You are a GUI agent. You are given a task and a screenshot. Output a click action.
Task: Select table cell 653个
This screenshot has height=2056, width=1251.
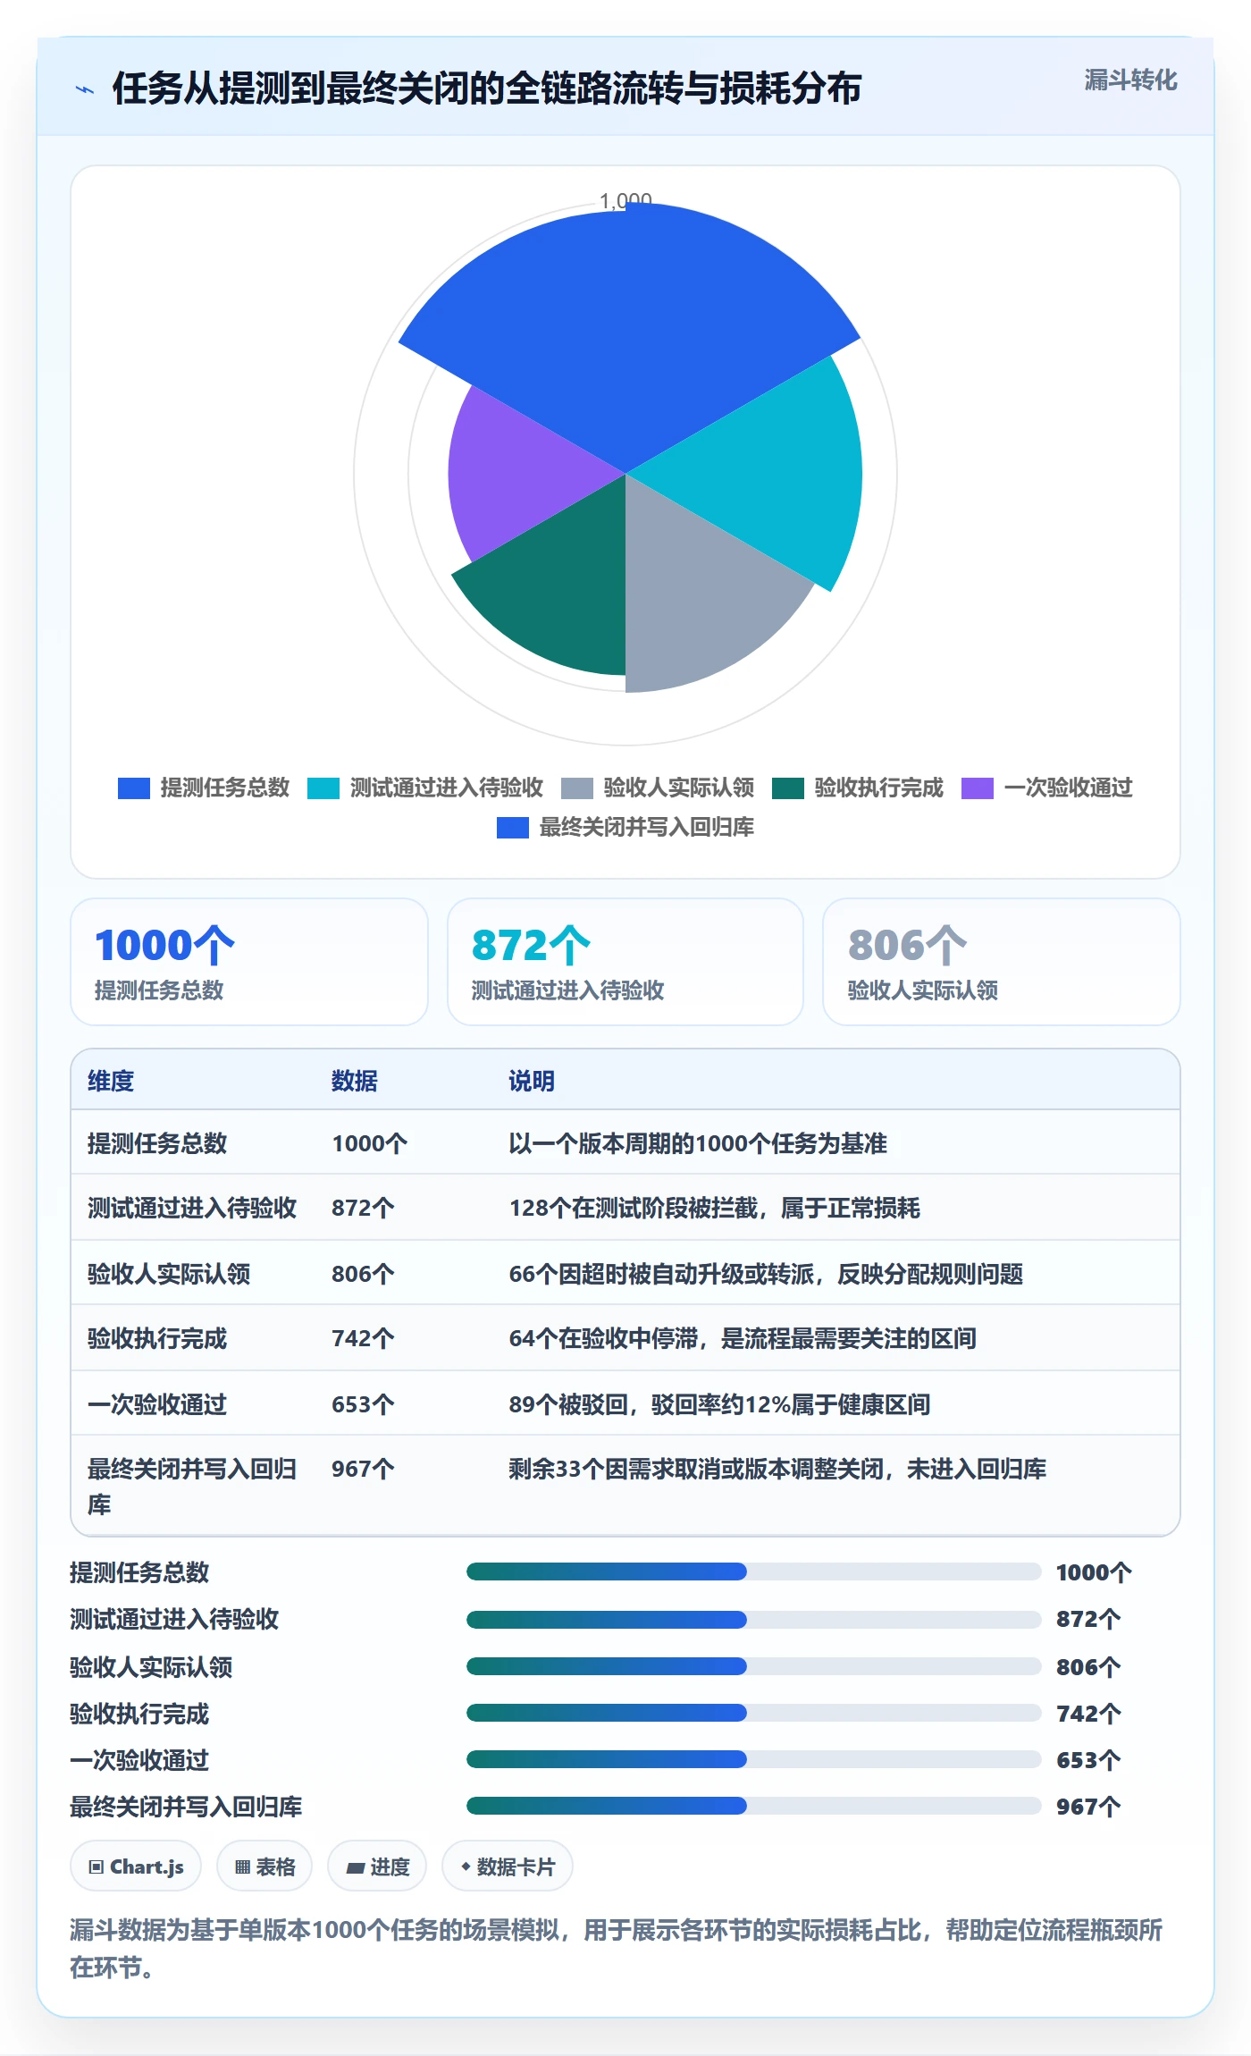[363, 1404]
